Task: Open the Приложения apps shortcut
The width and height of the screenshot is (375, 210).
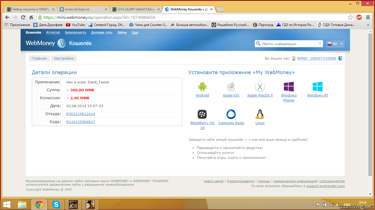Action: pos(17,25)
